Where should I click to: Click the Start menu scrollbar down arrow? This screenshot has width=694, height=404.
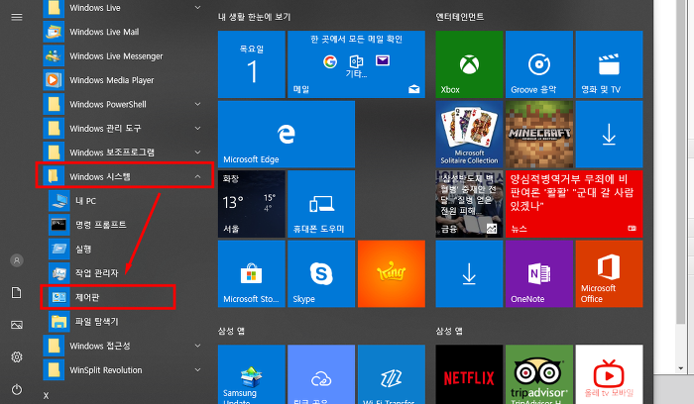[x=681, y=368]
